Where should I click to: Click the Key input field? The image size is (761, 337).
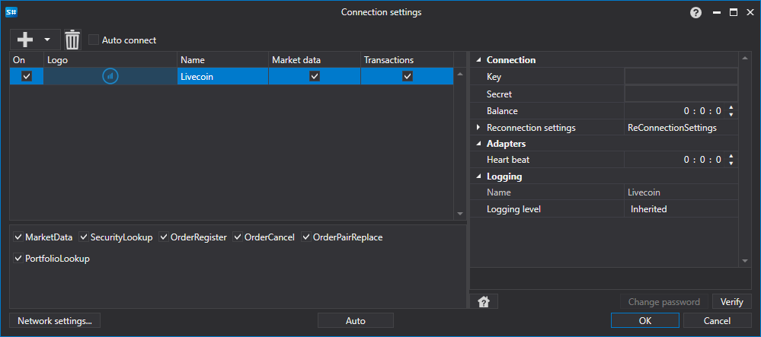click(x=681, y=77)
